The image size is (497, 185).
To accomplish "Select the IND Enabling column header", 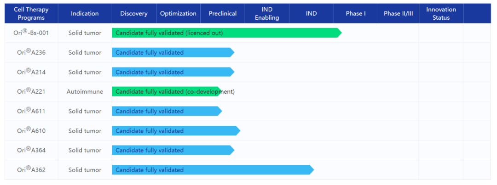I will tap(267, 13).
